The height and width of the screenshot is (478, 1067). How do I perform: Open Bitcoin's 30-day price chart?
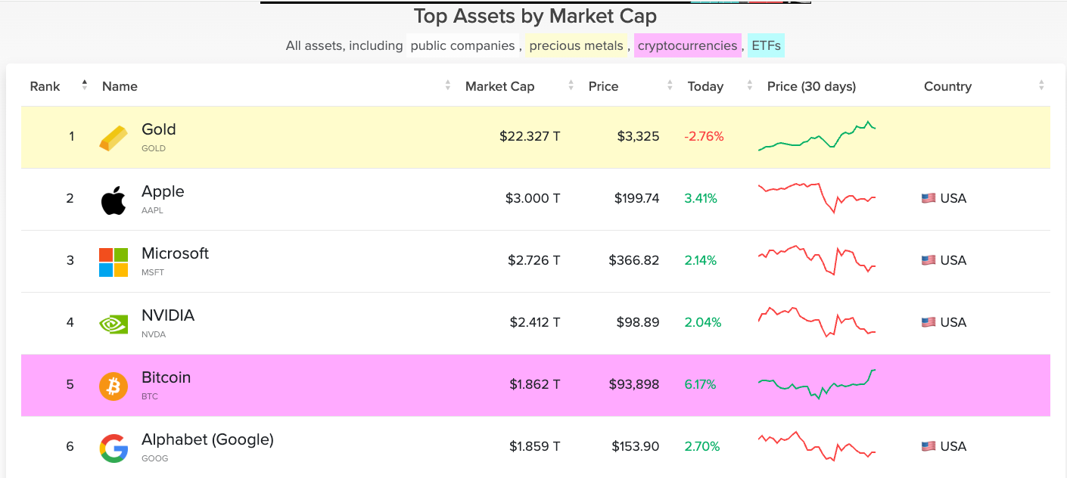(817, 384)
